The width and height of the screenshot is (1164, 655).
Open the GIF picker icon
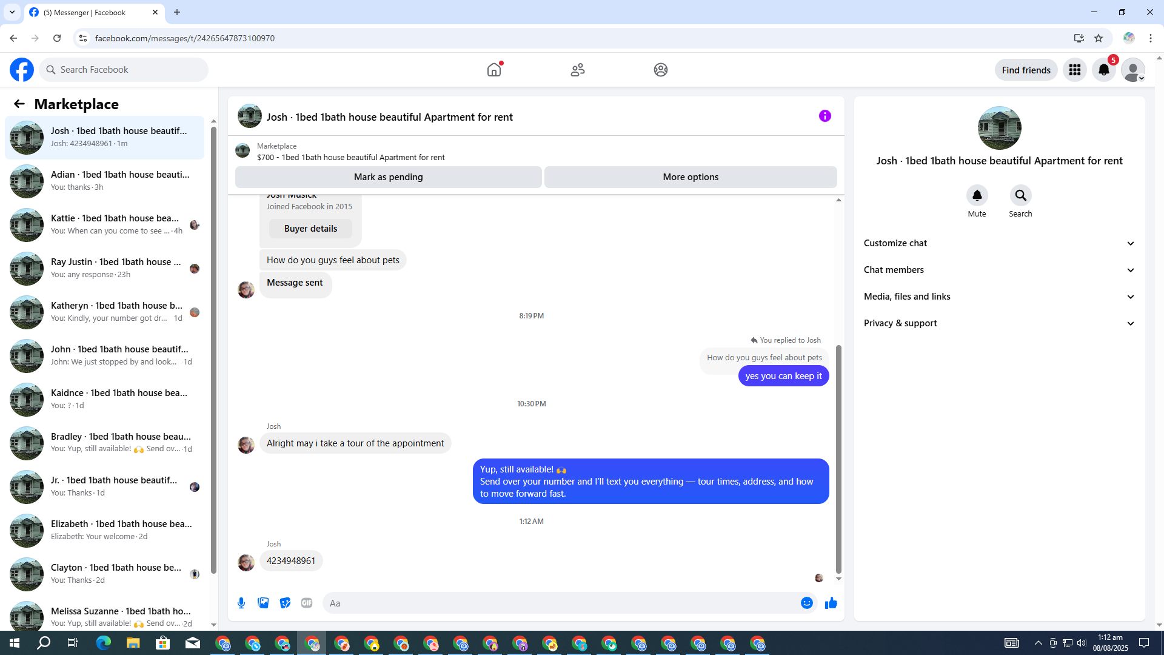(307, 603)
